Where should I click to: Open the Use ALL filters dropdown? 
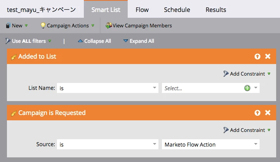pos(28,41)
